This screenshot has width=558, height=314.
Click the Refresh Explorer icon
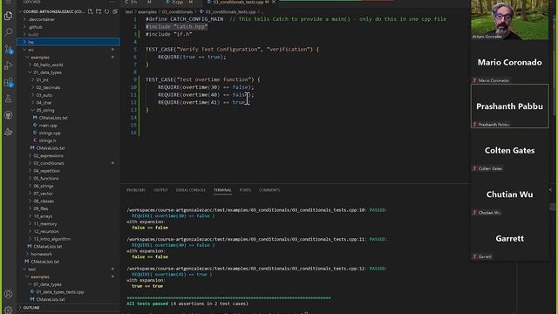106,11
